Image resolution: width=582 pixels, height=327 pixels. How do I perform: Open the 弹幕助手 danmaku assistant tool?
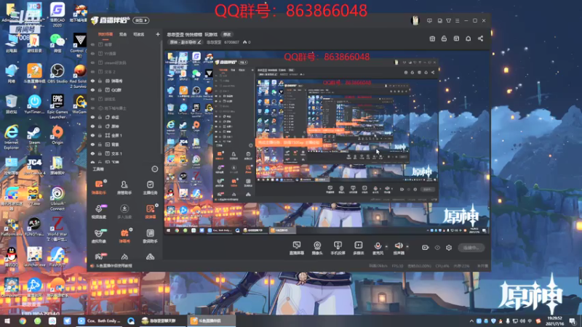[x=99, y=187]
